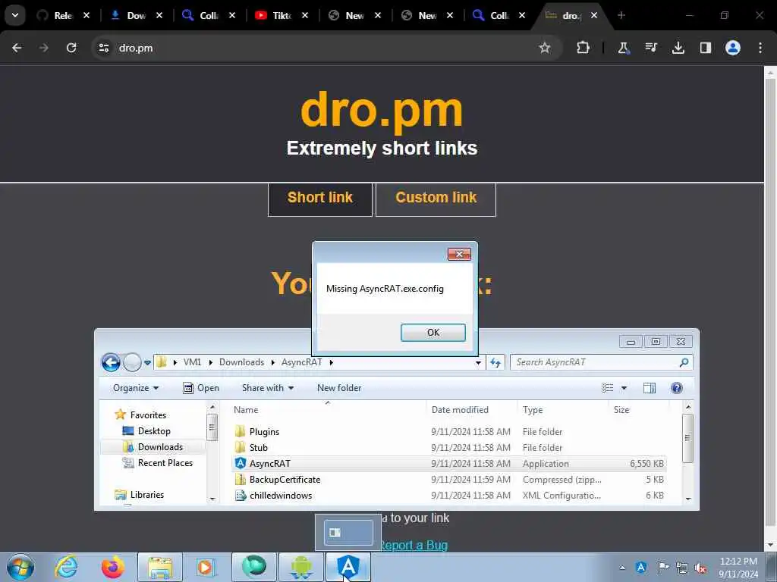Open the Chrome three-dot menu
The height and width of the screenshot is (582, 777).
[x=760, y=48]
